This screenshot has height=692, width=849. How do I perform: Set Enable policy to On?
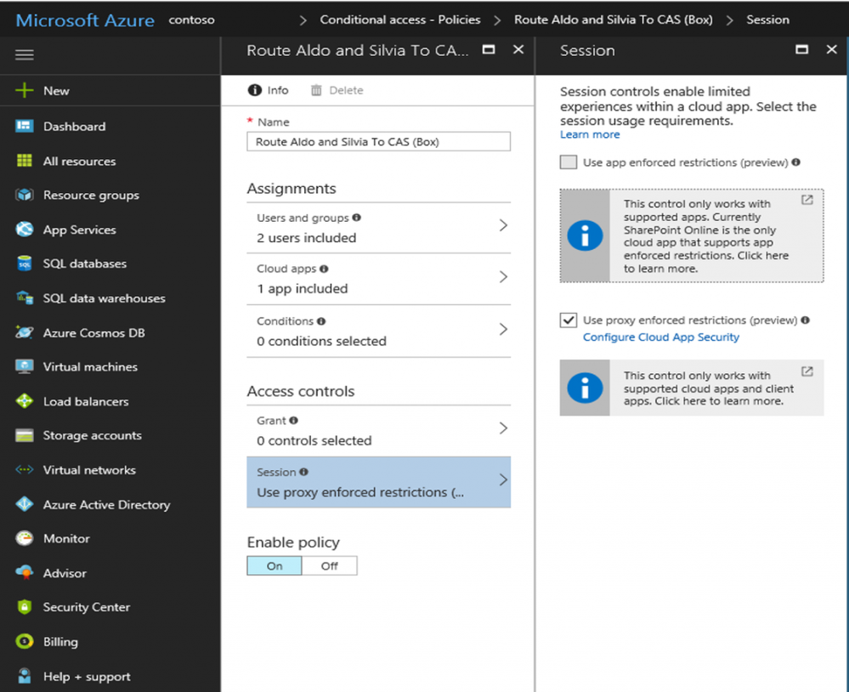275,566
